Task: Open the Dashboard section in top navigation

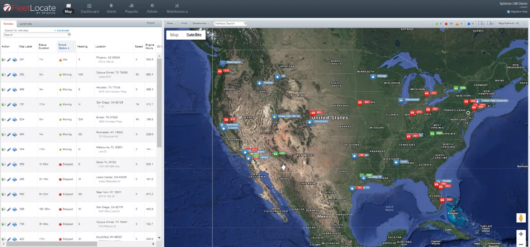Action: [89, 8]
